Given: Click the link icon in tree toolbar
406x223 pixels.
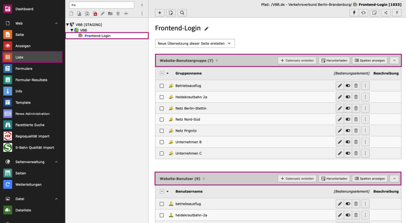Looking at the screenshot, I should 102,14.
